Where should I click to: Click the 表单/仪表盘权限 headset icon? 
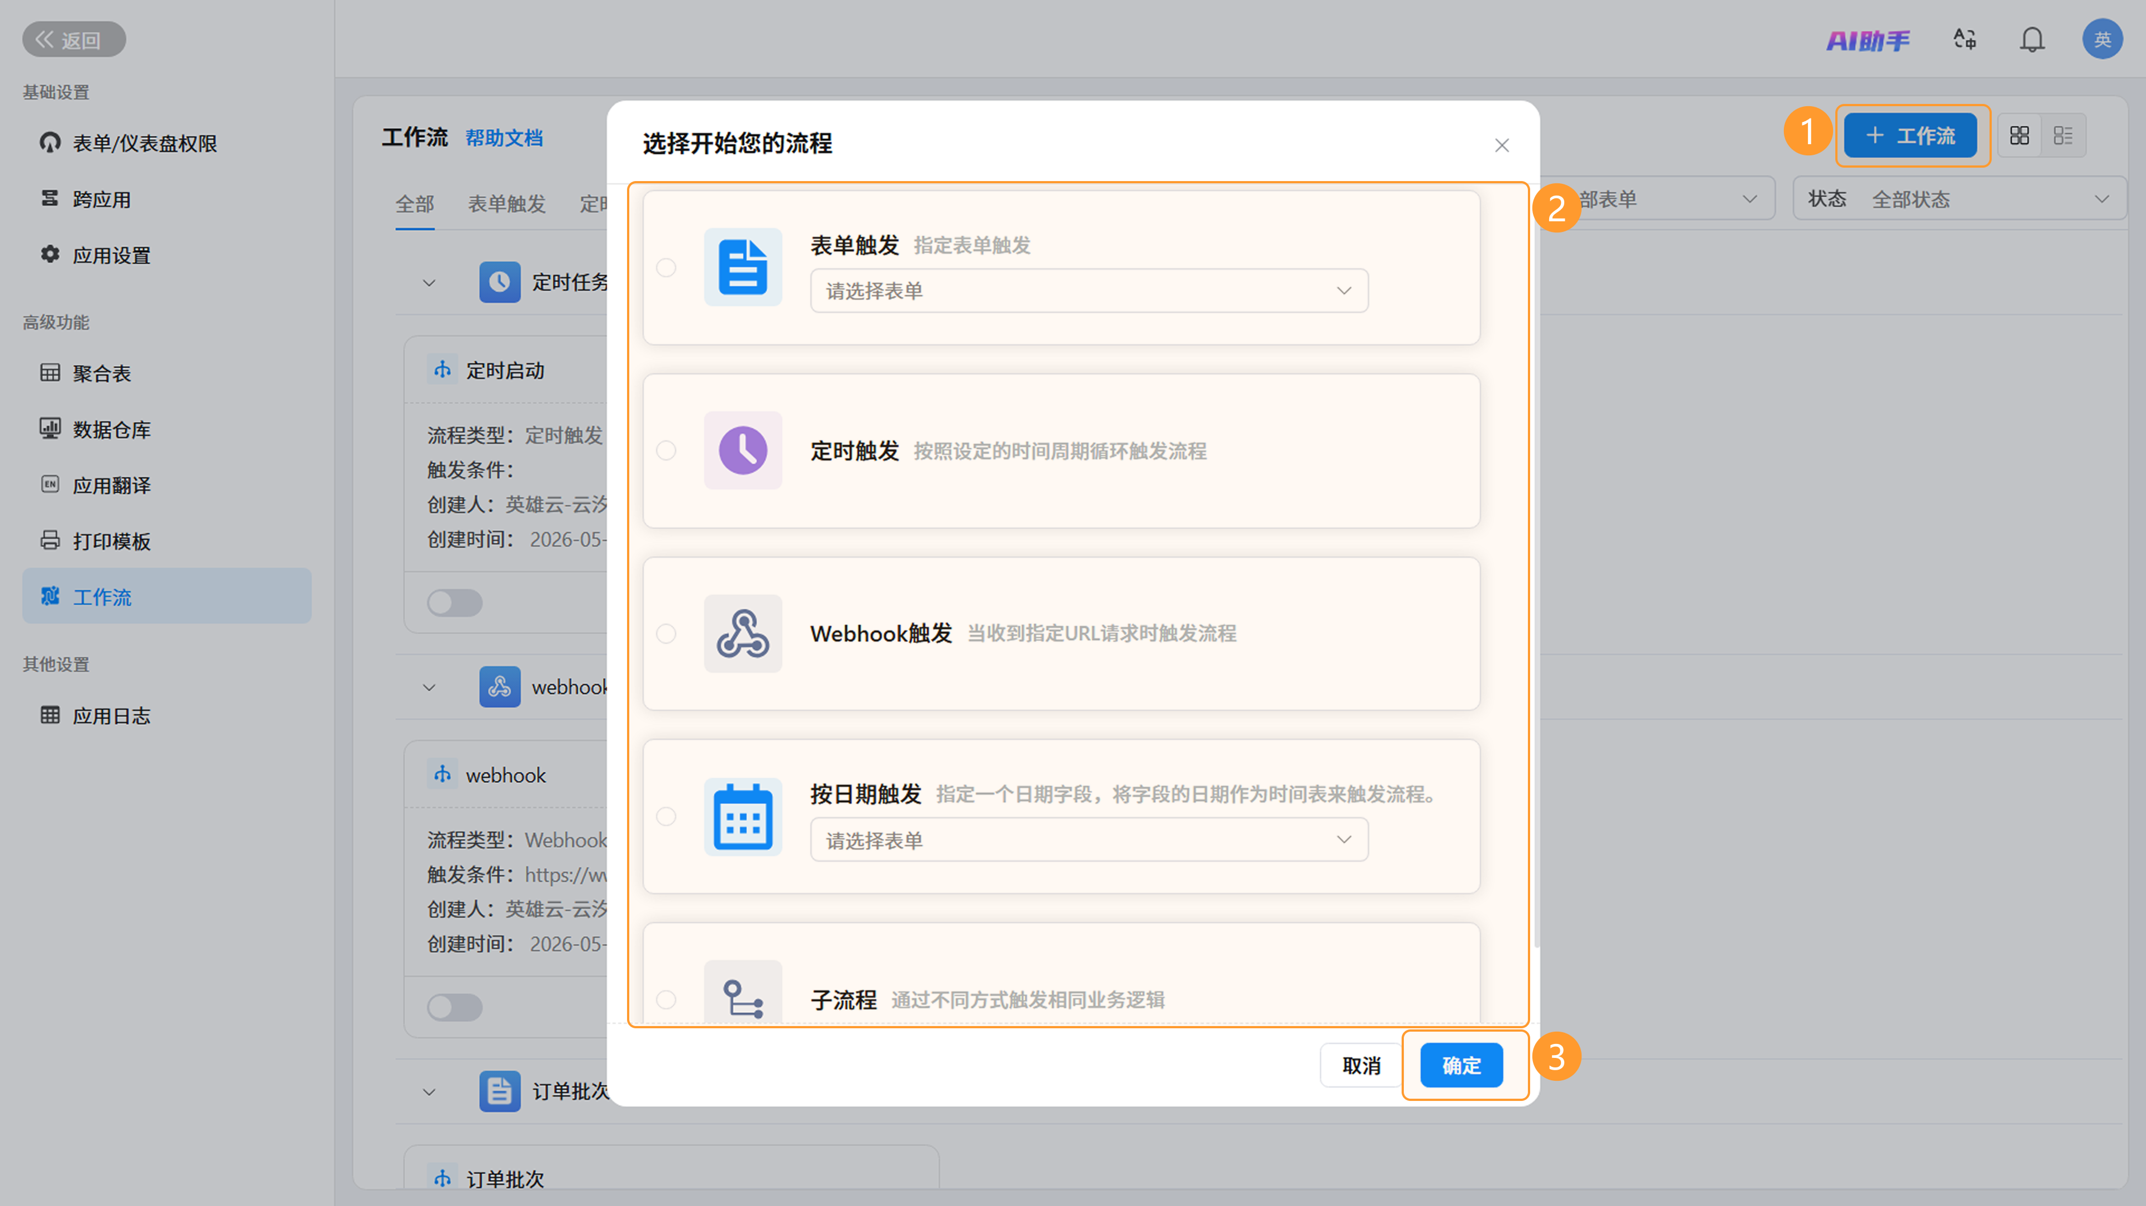50,143
